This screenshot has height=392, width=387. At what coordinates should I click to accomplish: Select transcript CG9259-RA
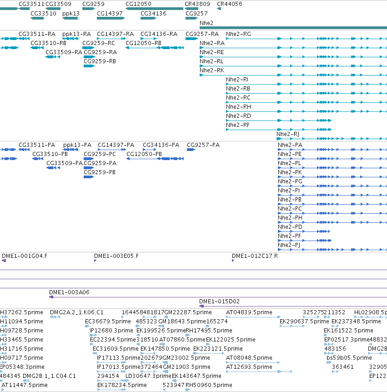[100, 52]
